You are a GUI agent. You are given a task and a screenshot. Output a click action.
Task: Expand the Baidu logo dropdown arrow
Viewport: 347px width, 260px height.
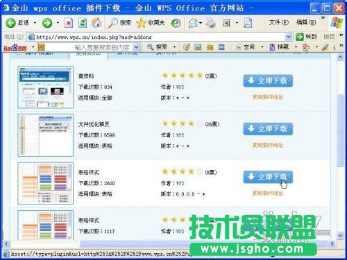33,47
